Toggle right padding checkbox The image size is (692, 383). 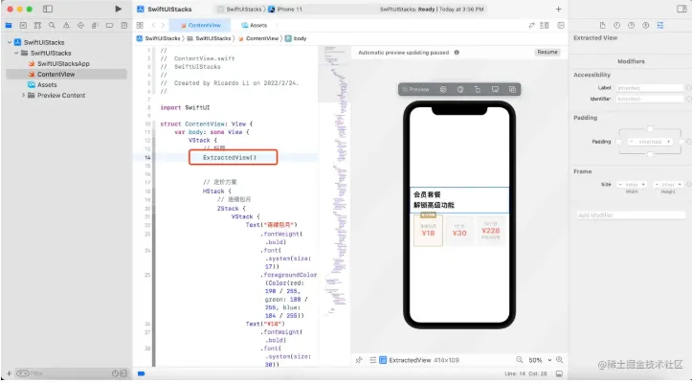[x=681, y=142]
